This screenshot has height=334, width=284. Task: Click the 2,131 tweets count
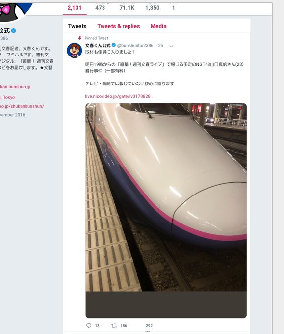click(x=75, y=8)
